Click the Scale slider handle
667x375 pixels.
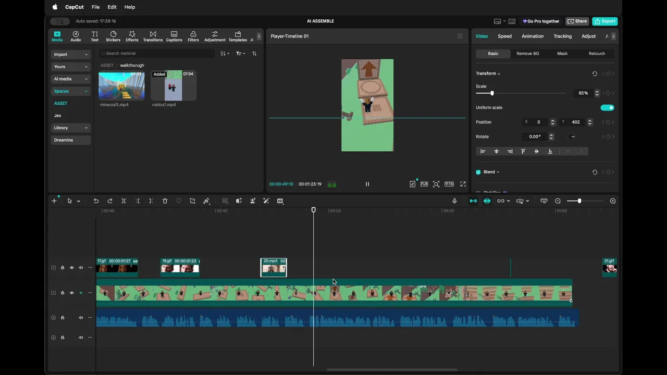tap(492, 93)
